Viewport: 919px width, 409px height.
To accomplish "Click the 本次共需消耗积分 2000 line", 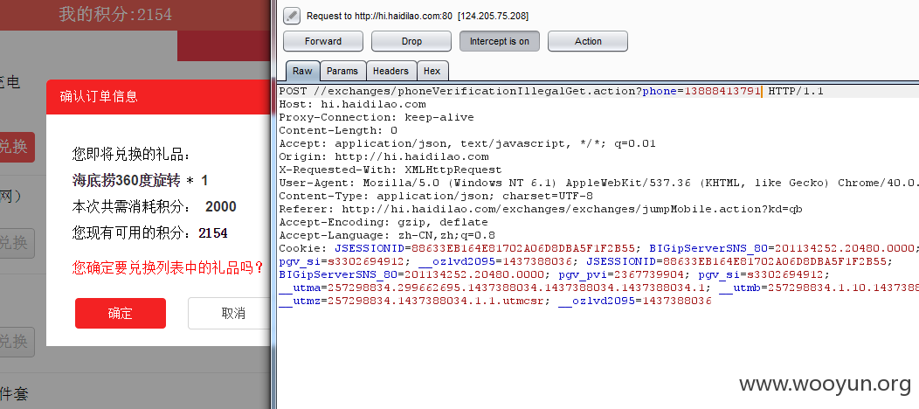I will pyautogui.click(x=154, y=206).
